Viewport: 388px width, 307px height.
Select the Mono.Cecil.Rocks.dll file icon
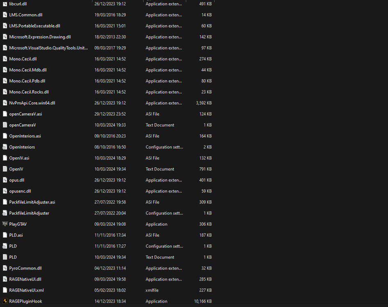5,92
